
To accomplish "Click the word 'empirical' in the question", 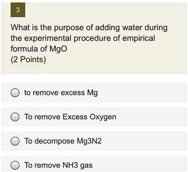I will point(138,38).
